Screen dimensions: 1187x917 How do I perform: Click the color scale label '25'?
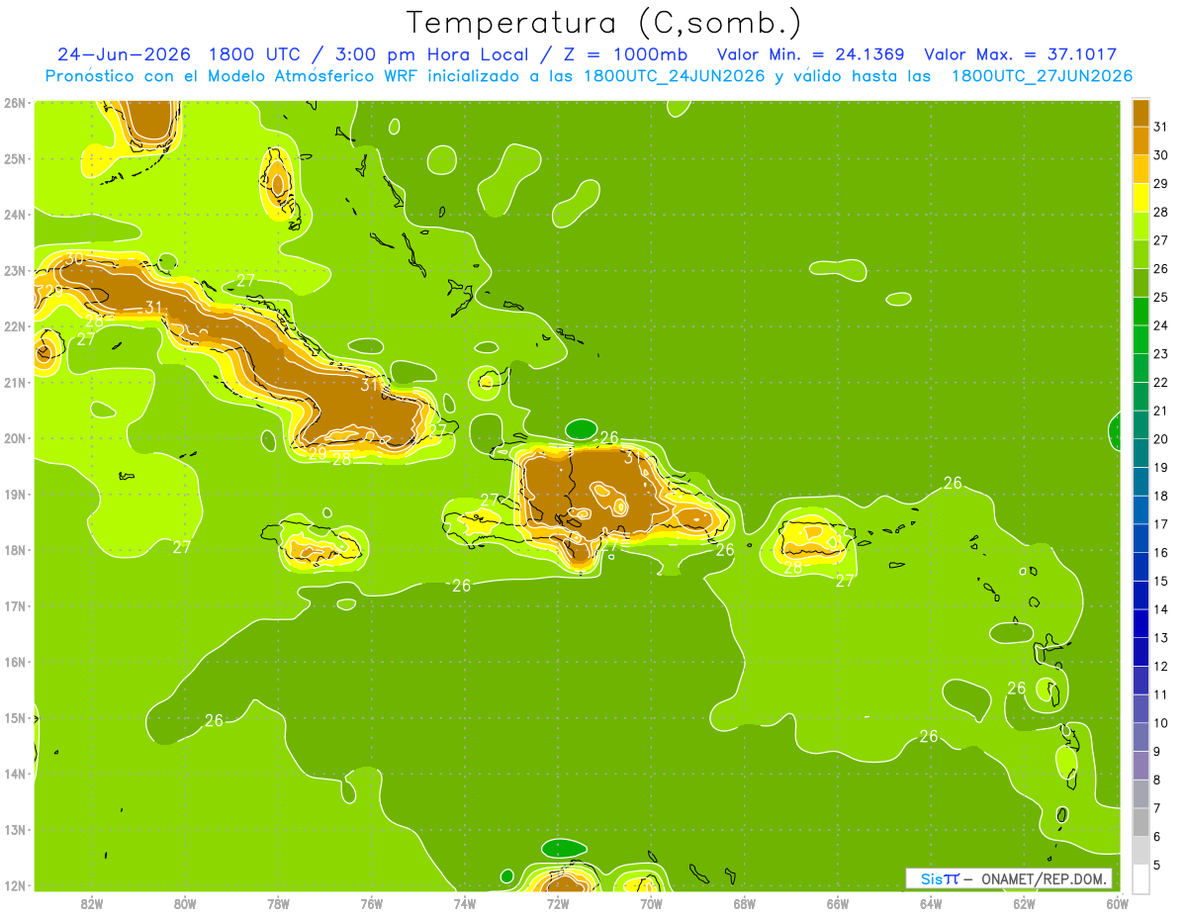tap(1161, 297)
